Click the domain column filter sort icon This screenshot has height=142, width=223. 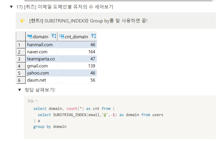point(54,36)
